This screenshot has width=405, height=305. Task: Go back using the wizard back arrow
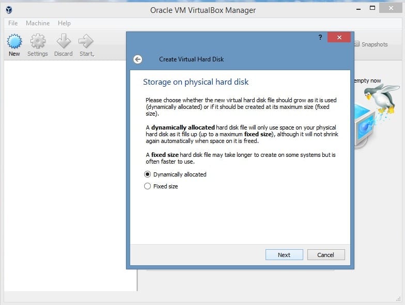coord(137,59)
